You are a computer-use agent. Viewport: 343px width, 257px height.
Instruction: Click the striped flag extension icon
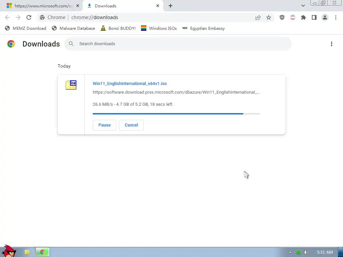pos(293,17)
